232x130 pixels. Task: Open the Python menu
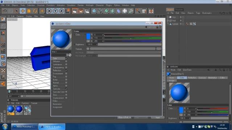point(117,5)
